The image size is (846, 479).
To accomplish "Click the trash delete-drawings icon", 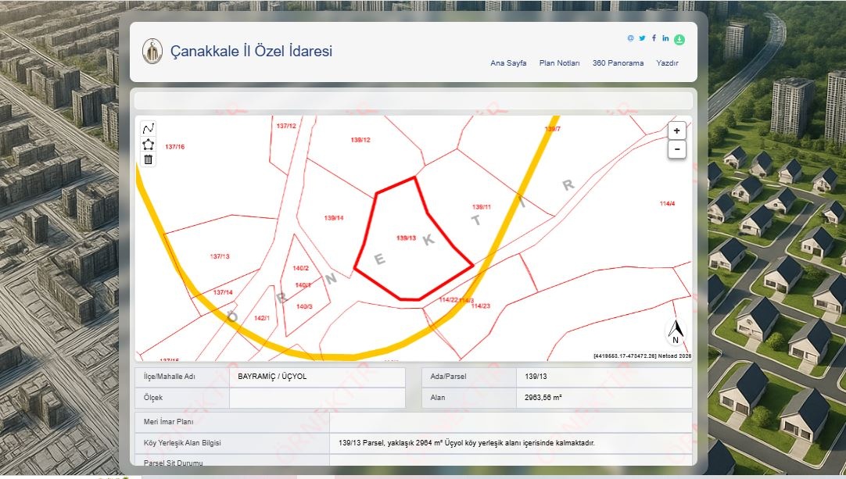I will tap(149, 159).
